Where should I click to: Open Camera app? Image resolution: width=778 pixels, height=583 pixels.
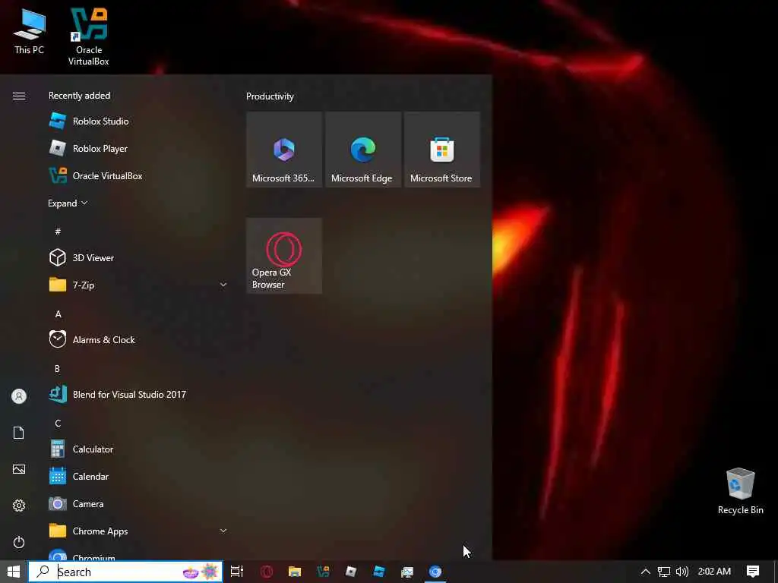tap(137, 504)
